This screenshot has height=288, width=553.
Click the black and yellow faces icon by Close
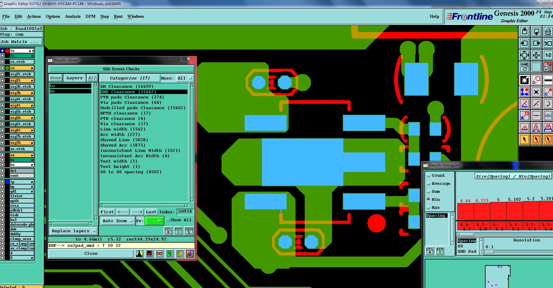139,254
